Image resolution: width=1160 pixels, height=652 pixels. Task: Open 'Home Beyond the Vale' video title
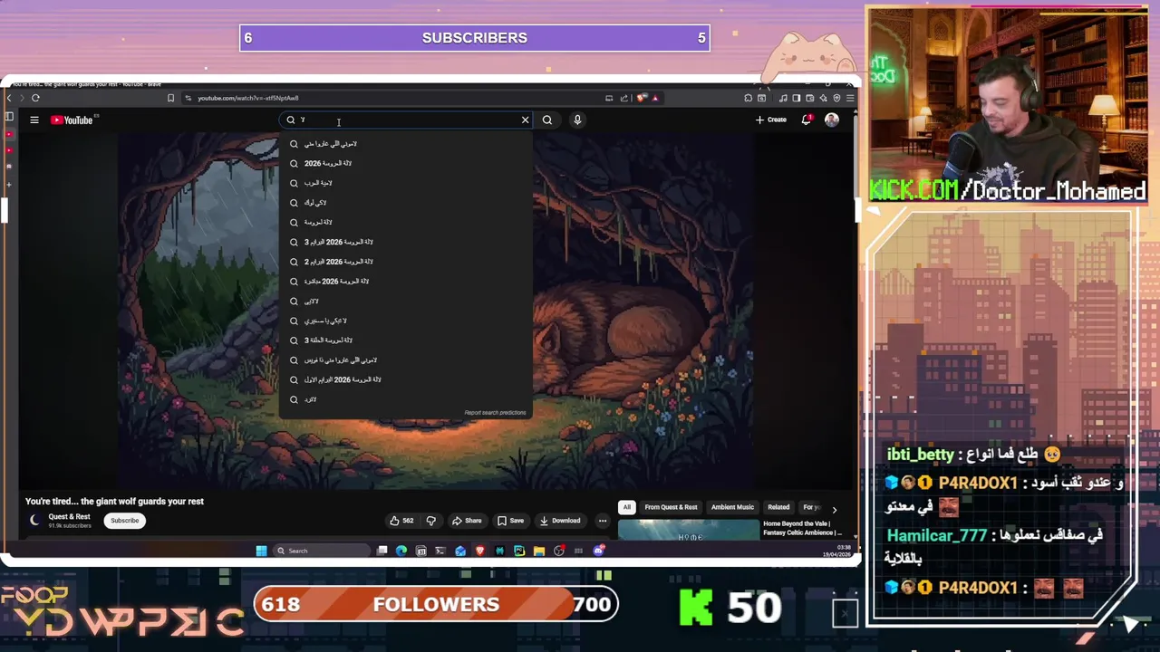tap(802, 528)
